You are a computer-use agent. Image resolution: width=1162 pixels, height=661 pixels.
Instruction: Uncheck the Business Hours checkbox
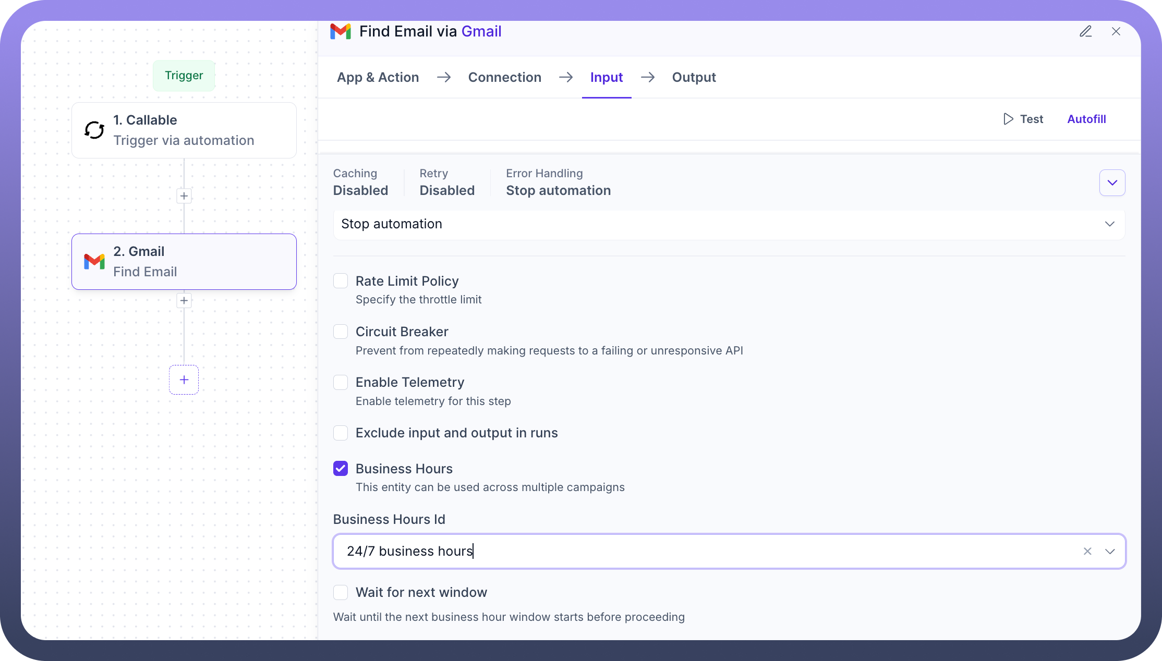(341, 469)
